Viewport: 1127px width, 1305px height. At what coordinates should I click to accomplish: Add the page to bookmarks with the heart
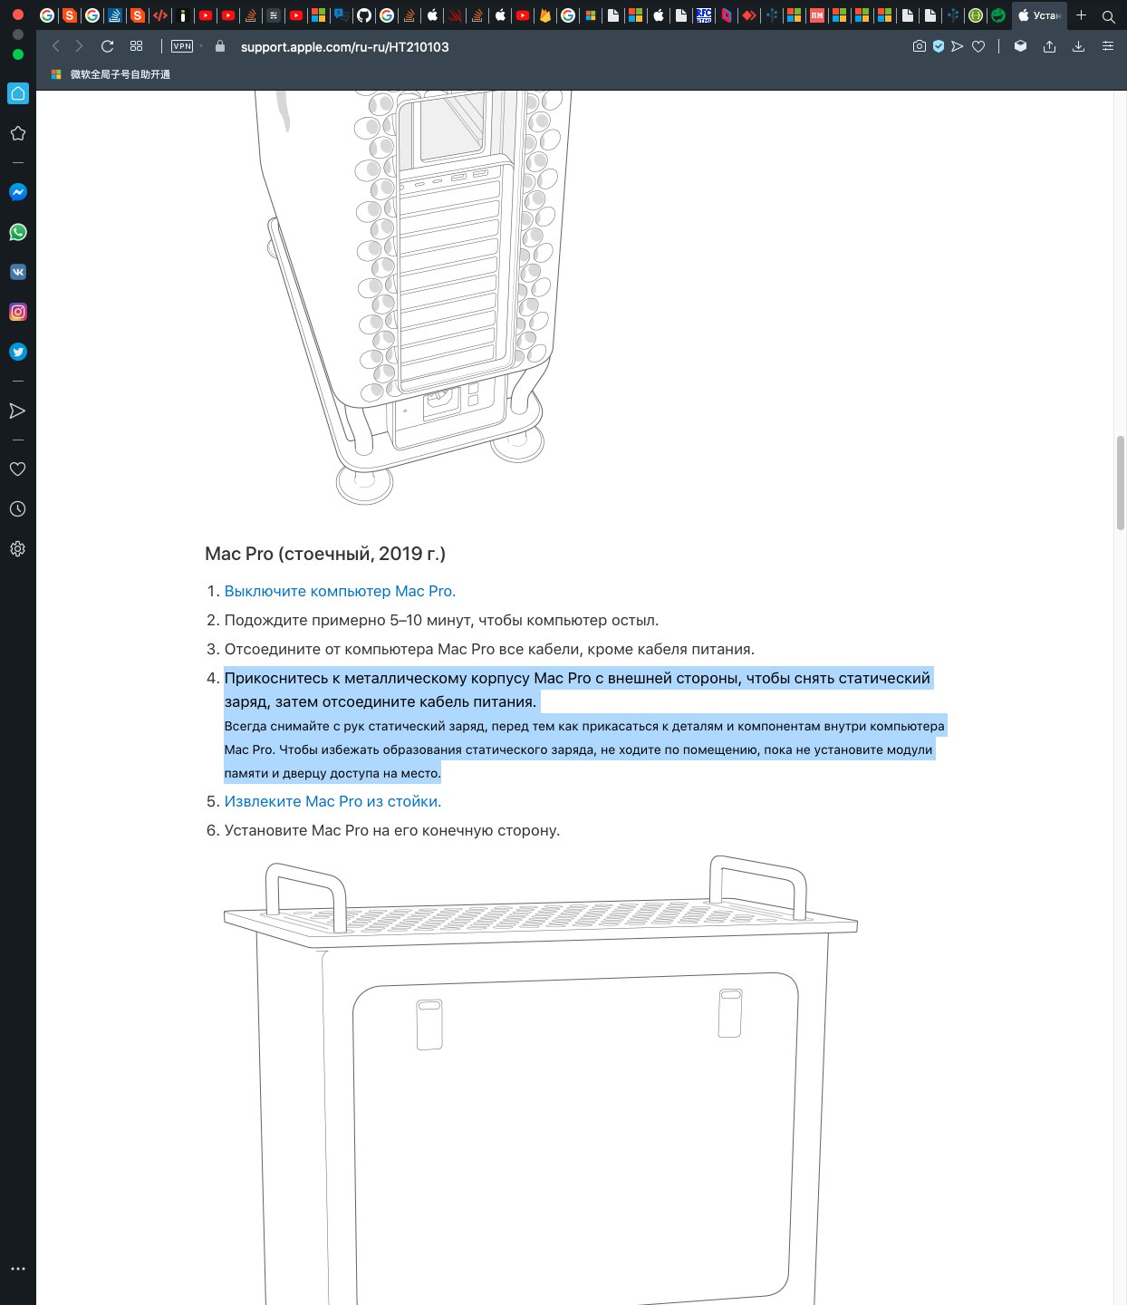[x=978, y=46]
